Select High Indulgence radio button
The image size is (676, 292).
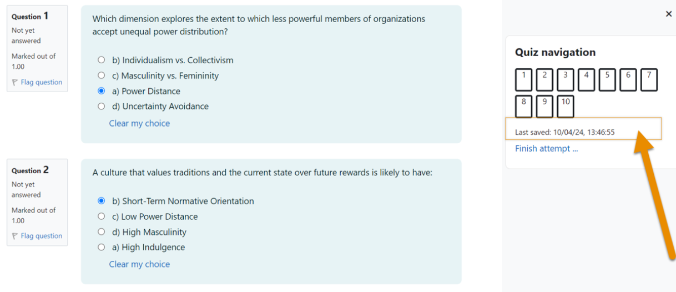101,247
